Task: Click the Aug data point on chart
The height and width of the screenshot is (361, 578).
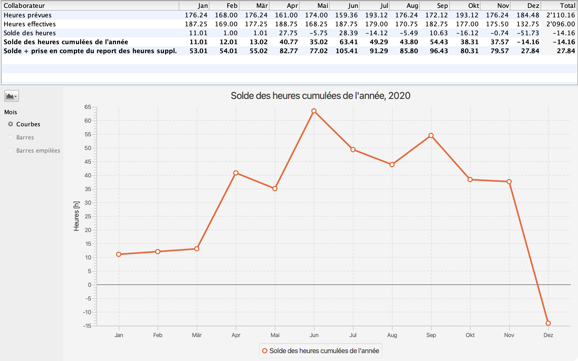Action: [x=392, y=165]
